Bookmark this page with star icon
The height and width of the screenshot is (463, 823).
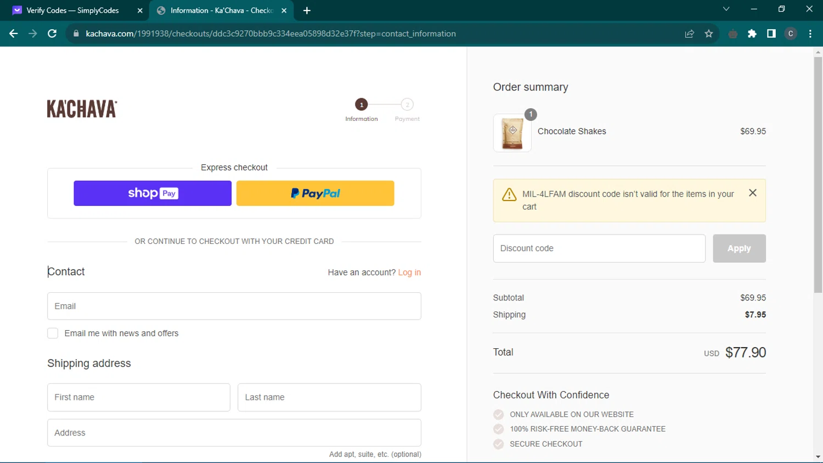tap(709, 34)
